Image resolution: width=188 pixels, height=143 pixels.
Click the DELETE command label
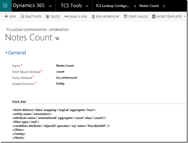coord(55,17)
